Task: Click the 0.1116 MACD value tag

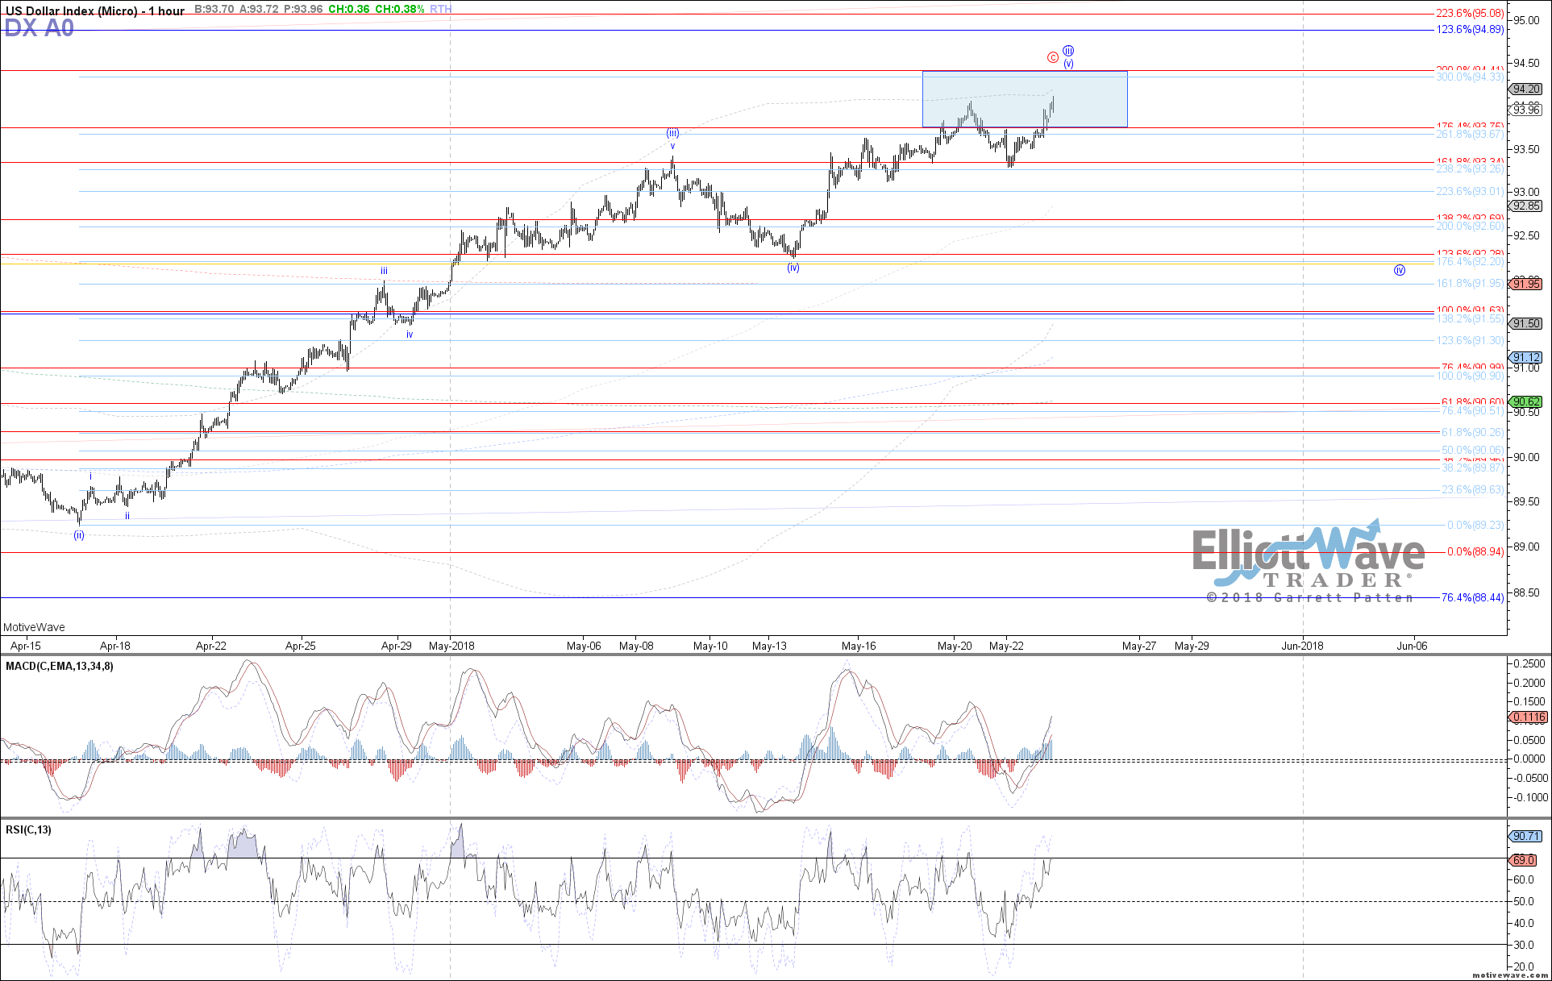Action: 1528,717
